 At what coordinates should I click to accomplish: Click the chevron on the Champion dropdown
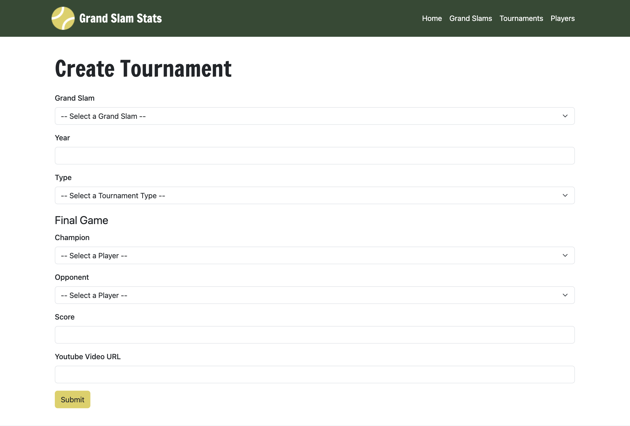pos(565,255)
